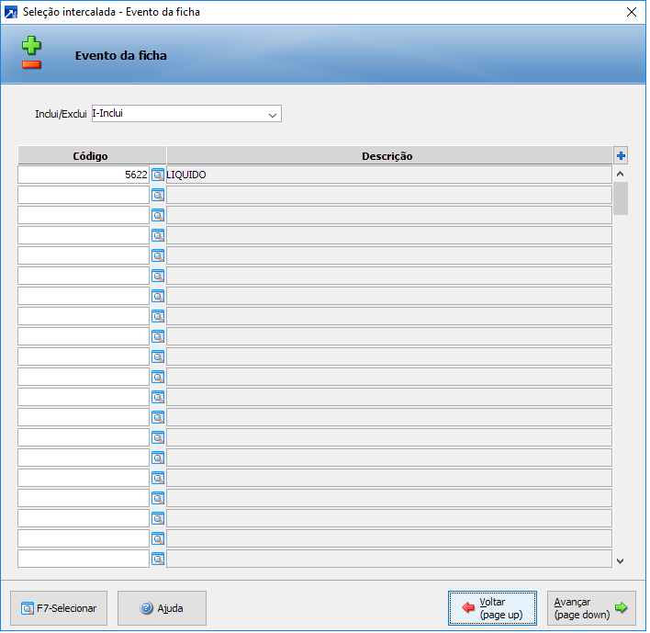The width and height of the screenshot is (650, 633).
Task: Select the LIQUIDO description cell
Action: (389, 175)
